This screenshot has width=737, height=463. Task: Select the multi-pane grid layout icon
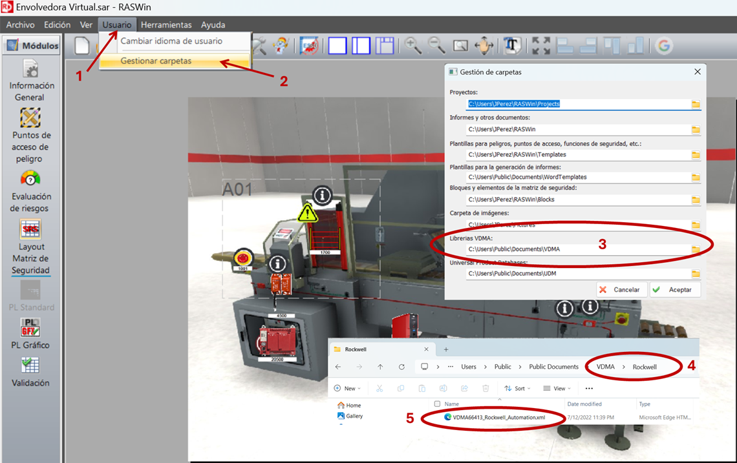click(385, 46)
